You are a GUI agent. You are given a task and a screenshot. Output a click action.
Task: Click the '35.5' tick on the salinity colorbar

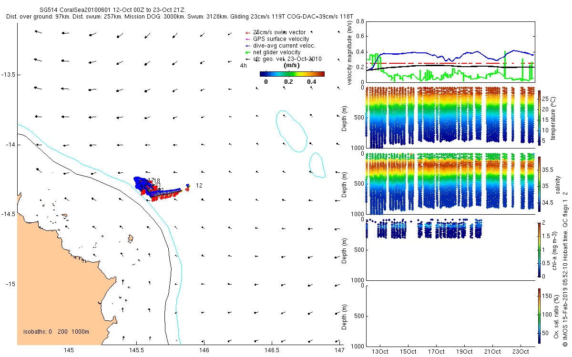click(x=548, y=170)
